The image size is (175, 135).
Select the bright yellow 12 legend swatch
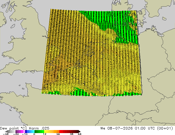(45, 131)
